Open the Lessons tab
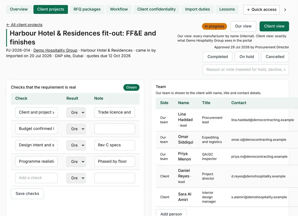Screen dimensions: 298x216 tap(227, 9)
